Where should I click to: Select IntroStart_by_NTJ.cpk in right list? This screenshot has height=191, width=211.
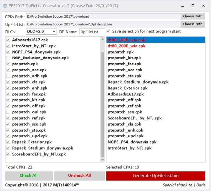click(x=156, y=148)
